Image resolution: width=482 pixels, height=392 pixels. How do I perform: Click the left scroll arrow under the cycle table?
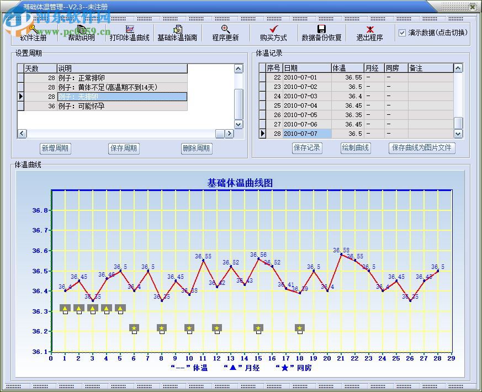22,134
